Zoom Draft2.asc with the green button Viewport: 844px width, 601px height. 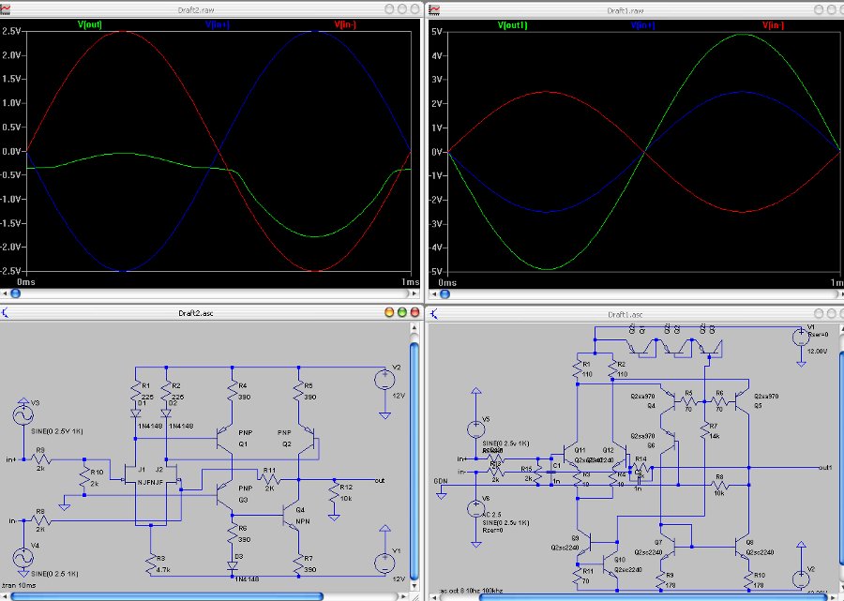402,312
